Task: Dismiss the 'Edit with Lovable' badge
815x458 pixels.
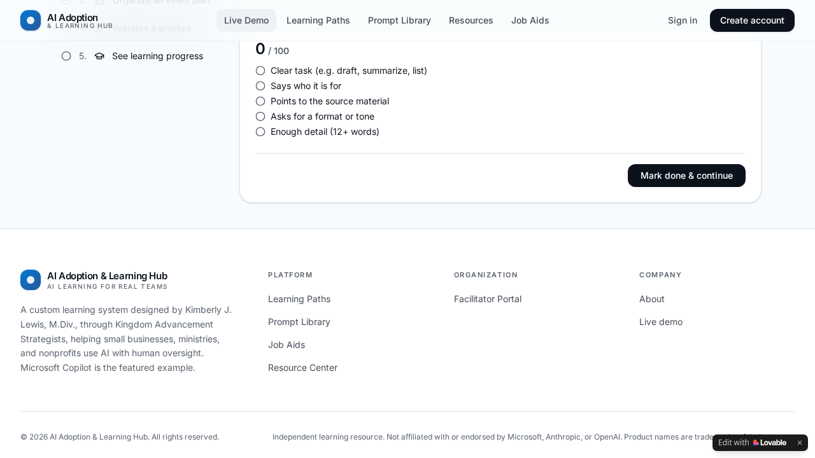Action: click(800, 443)
